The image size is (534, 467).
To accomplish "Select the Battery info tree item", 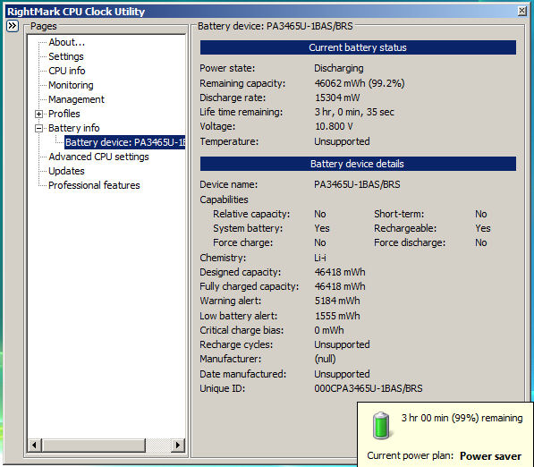I will click(74, 128).
